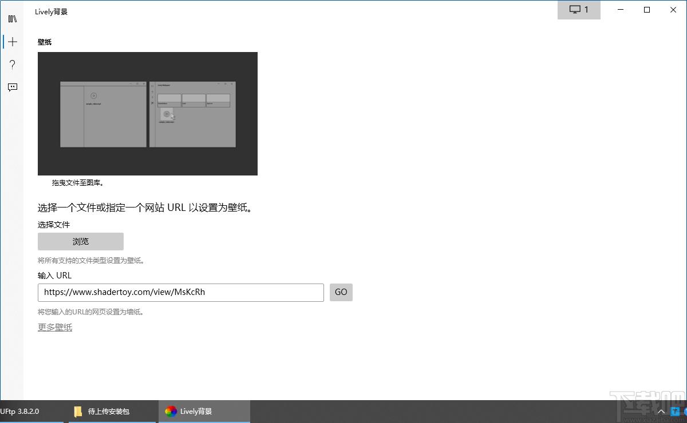Screen dimensions: 687x423
Task: Select the Add wallpaper plus icon
Action: [12, 42]
